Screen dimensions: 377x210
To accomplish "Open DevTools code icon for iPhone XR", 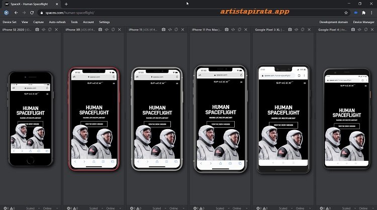I will click(107, 30).
